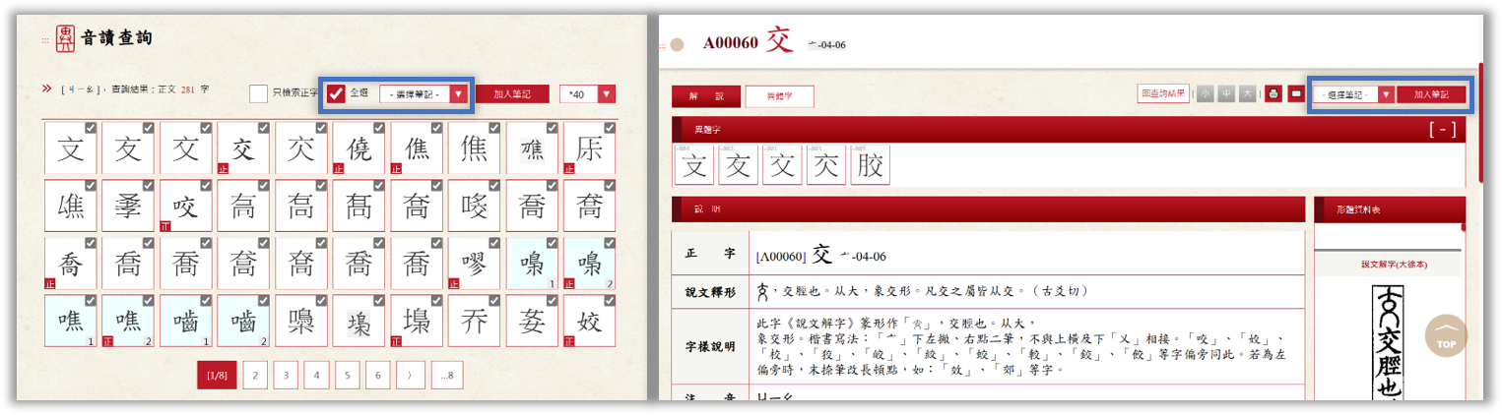Screen dimensions: 1502x415
Task: Open 選擇筆記 dropdown in search results
Action: click(x=424, y=94)
